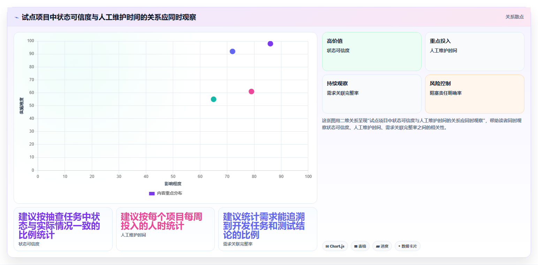Click the 100 tick on x-axis
The image size is (538, 265).
coord(308,177)
